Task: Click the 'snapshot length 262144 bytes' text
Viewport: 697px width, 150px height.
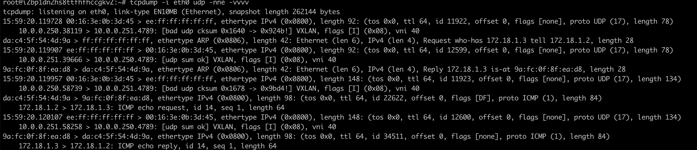Action: (284, 12)
